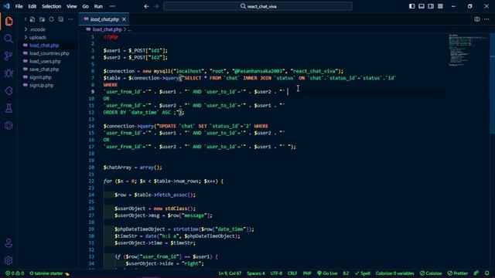Viewport: 495px width, 278px height.
Task: Click tabnine starter status item
Action: click(49, 273)
